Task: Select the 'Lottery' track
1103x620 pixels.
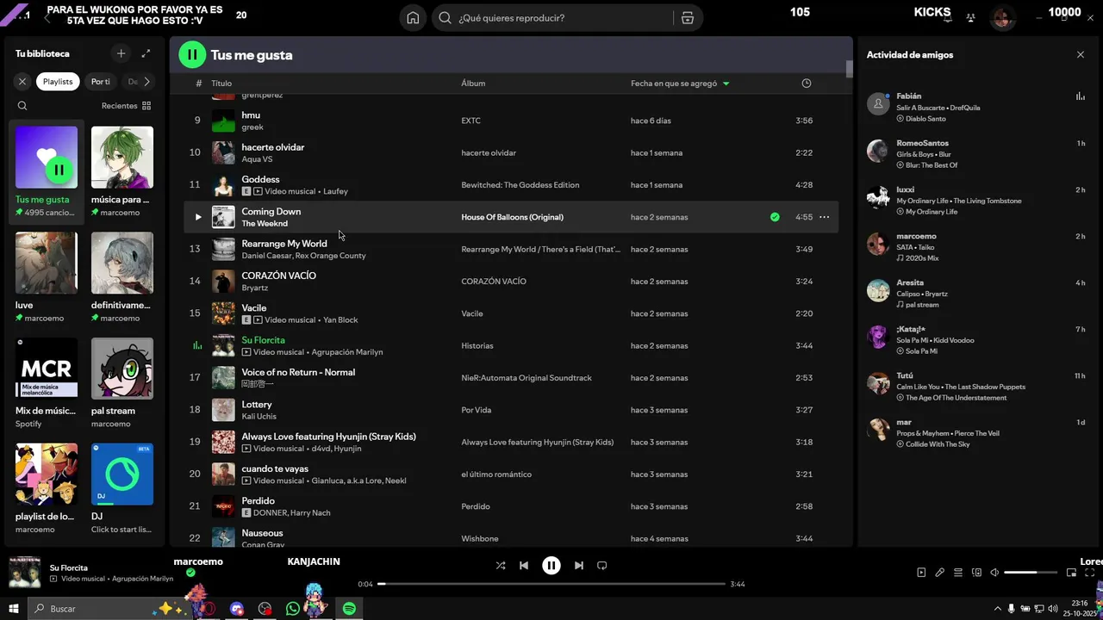Action: (x=512, y=410)
